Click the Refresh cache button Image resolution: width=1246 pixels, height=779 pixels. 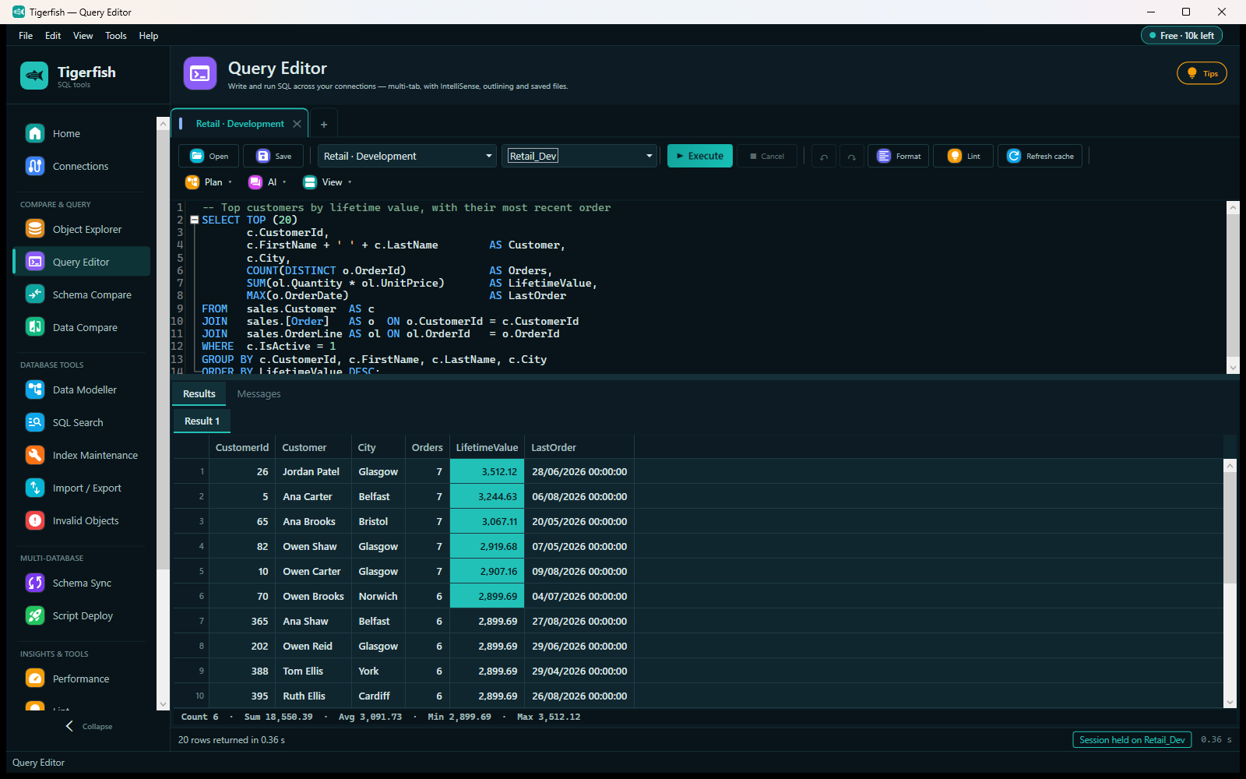[1040, 156]
